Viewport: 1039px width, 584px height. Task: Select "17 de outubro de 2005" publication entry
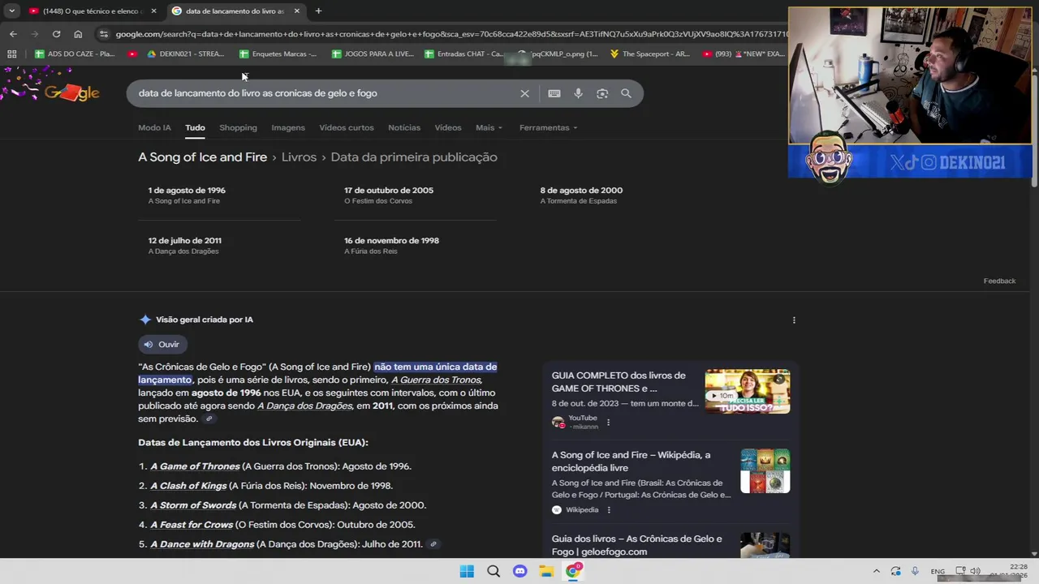[x=389, y=195]
